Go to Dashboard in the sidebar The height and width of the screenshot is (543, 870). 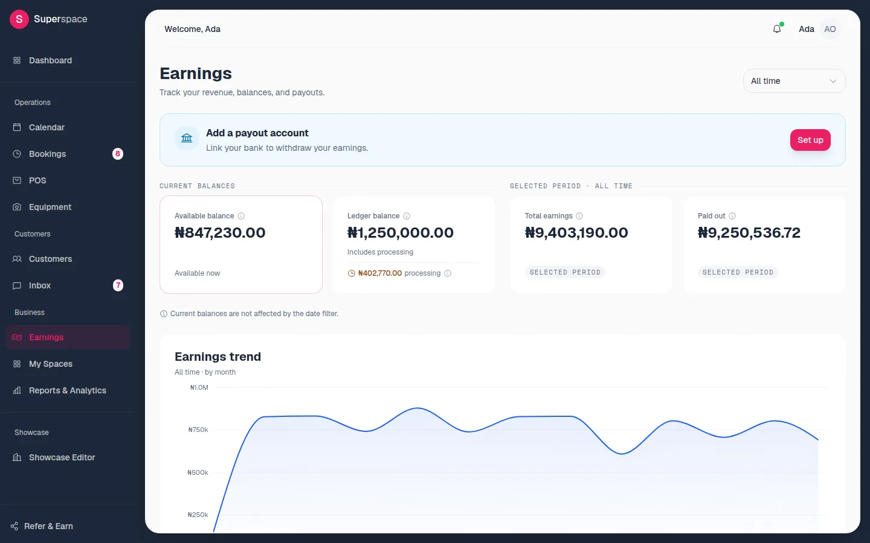(68, 60)
